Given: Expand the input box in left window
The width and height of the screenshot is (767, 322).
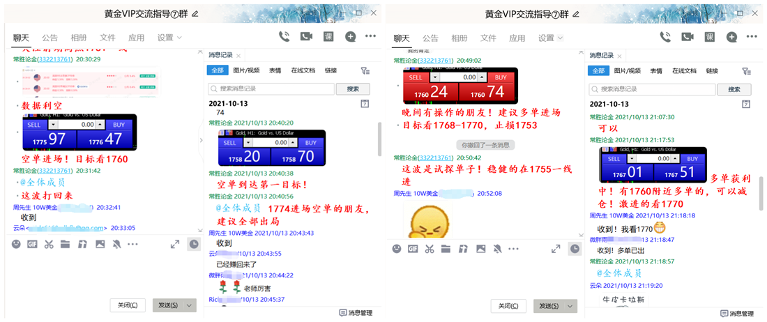Looking at the screenshot, I should point(174,245).
